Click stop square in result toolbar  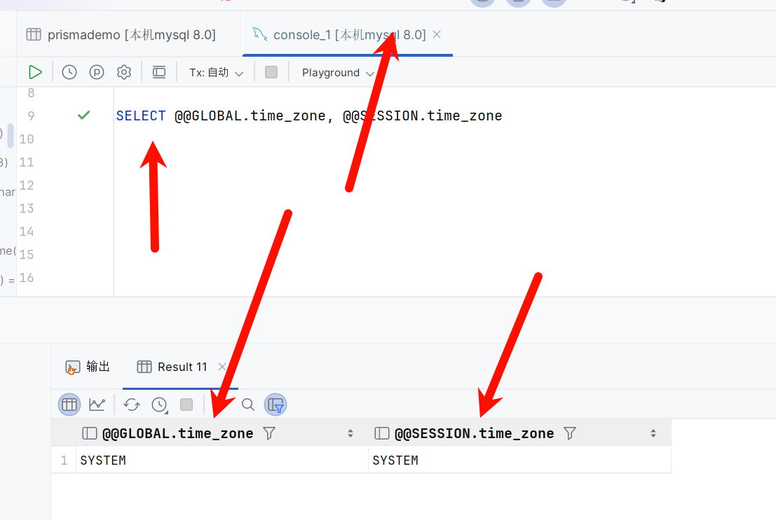tap(186, 405)
